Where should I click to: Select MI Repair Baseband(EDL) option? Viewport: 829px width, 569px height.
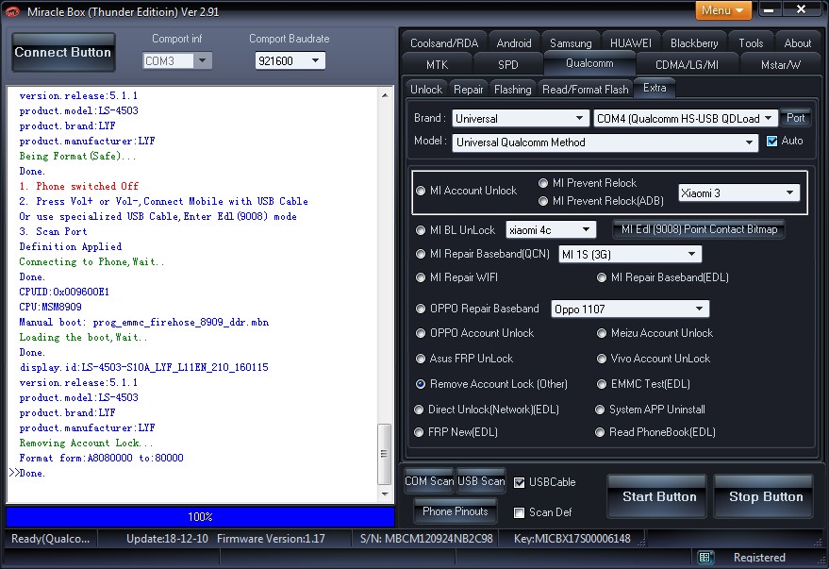click(601, 277)
